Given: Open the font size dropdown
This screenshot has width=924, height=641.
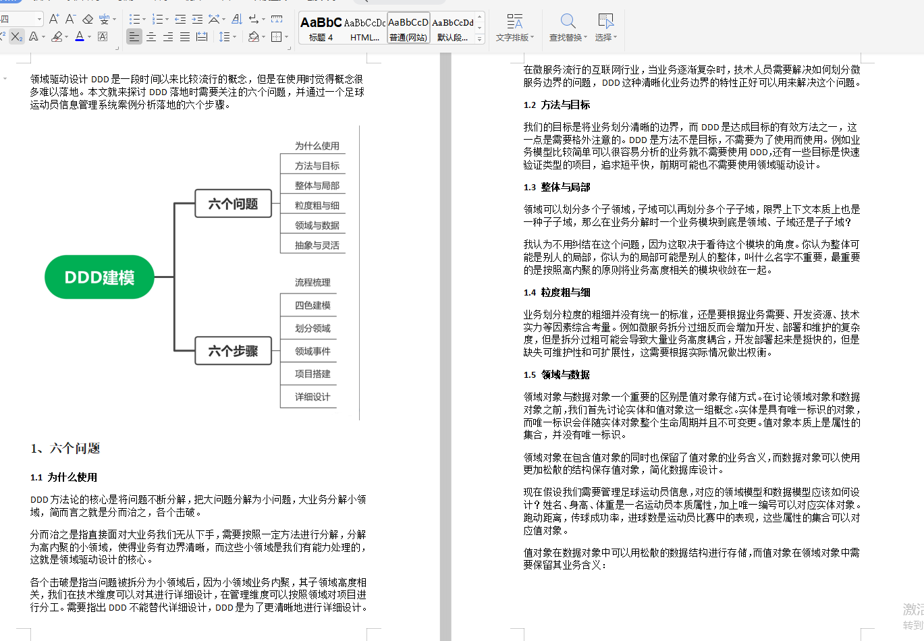Looking at the screenshot, I should [40, 20].
